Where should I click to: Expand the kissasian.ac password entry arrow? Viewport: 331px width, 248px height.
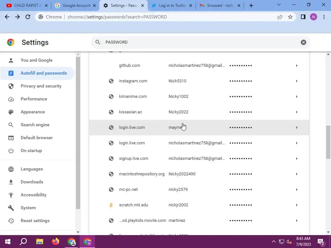click(297, 112)
